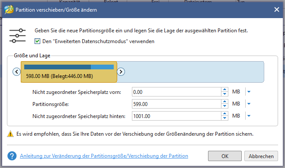Cancel with the Abbrechen button
This screenshot has height=168, width=285.
click(x=261, y=156)
